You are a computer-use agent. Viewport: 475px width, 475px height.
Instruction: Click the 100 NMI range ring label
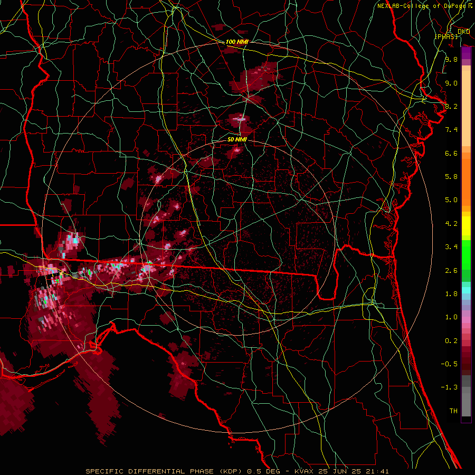tap(237, 42)
